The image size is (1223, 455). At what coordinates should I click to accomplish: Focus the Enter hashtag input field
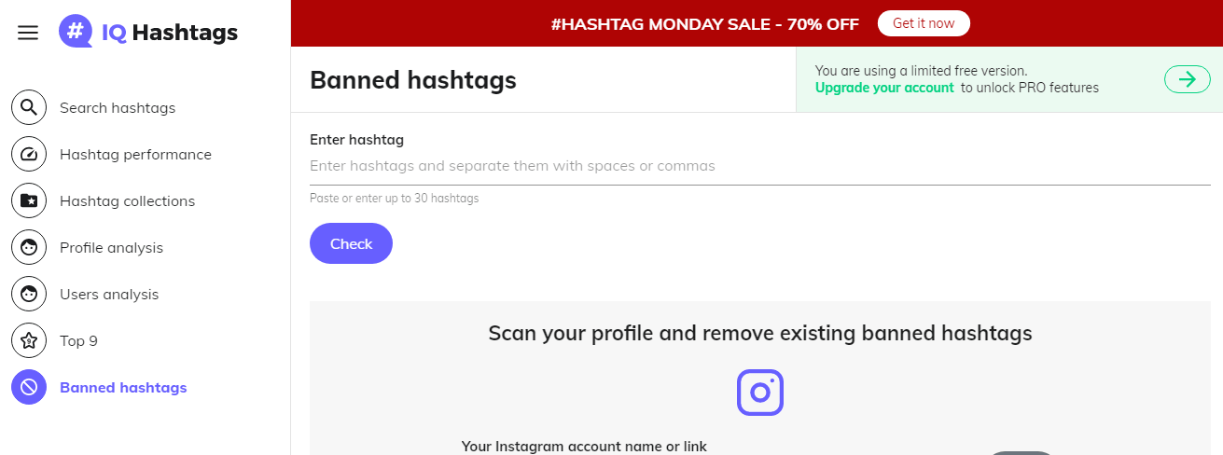[759, 166]
